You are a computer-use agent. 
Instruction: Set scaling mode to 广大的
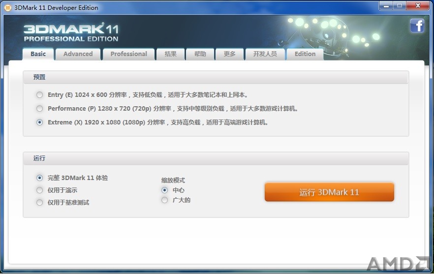click(x=165, y=200)
